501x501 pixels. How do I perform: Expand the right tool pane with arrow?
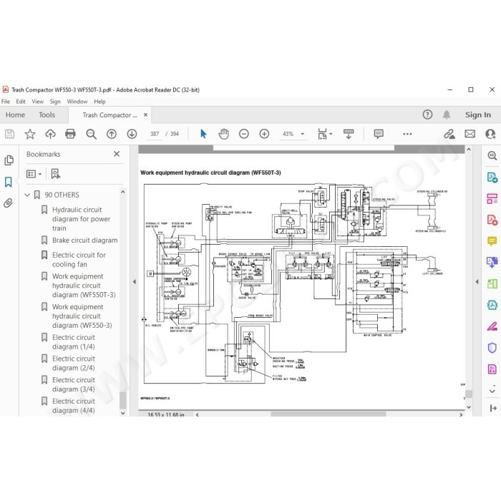[492, 408]
